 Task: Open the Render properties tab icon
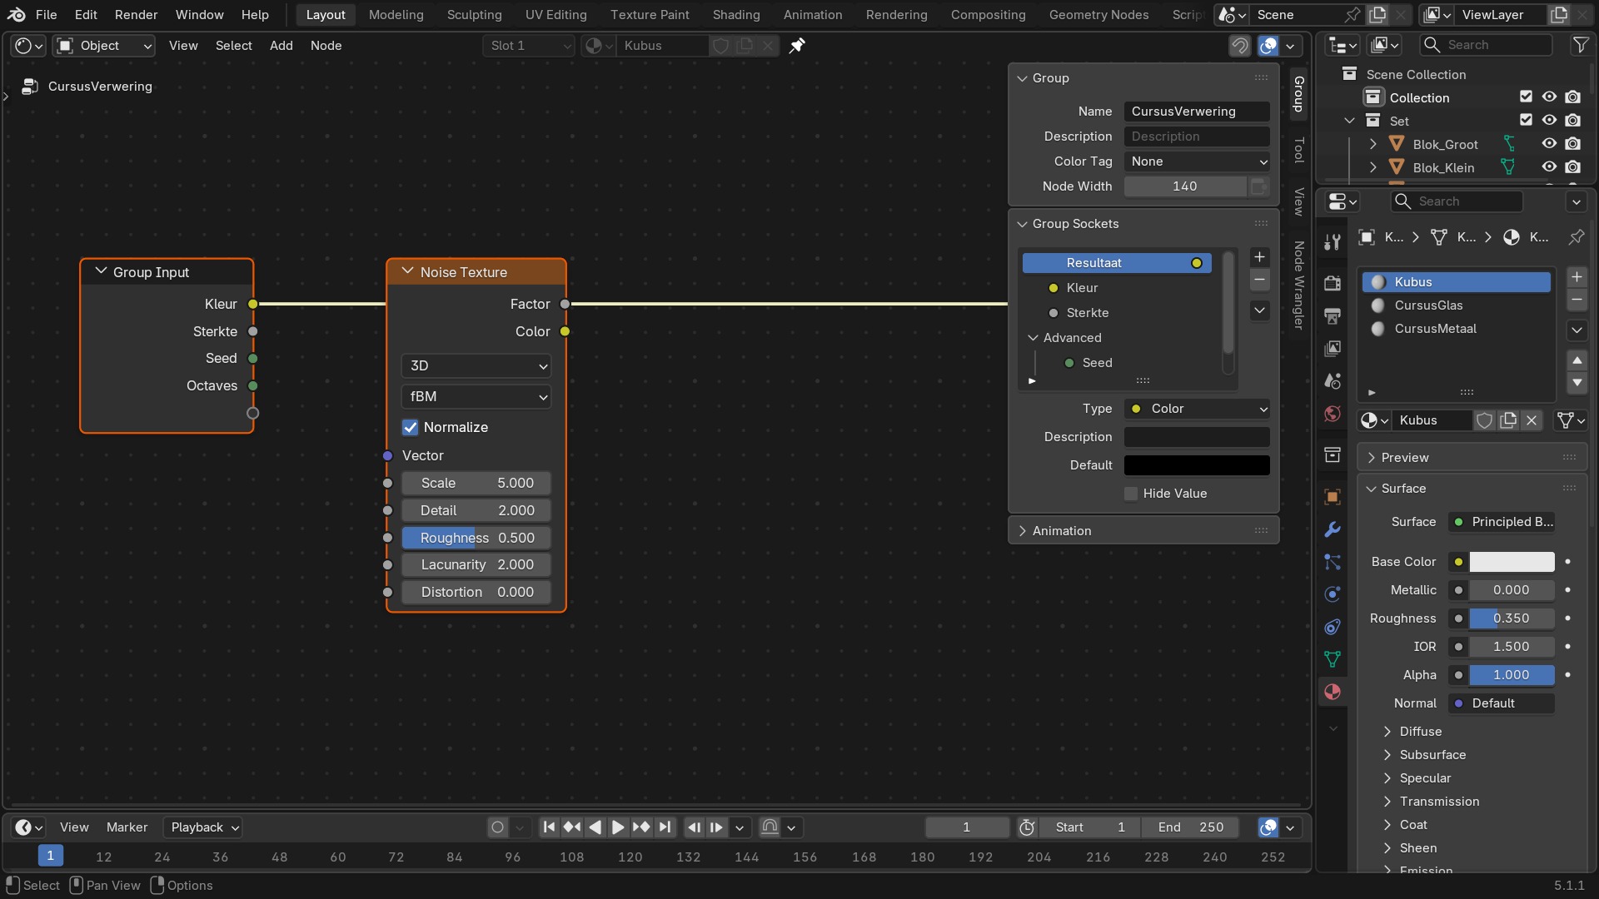point(1332,283)
